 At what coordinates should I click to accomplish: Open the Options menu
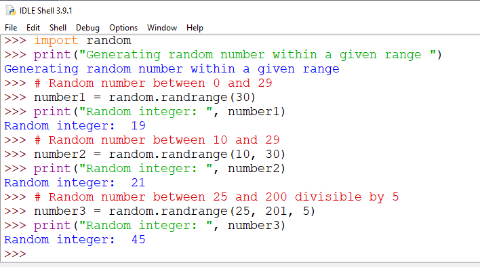point(123,28)
